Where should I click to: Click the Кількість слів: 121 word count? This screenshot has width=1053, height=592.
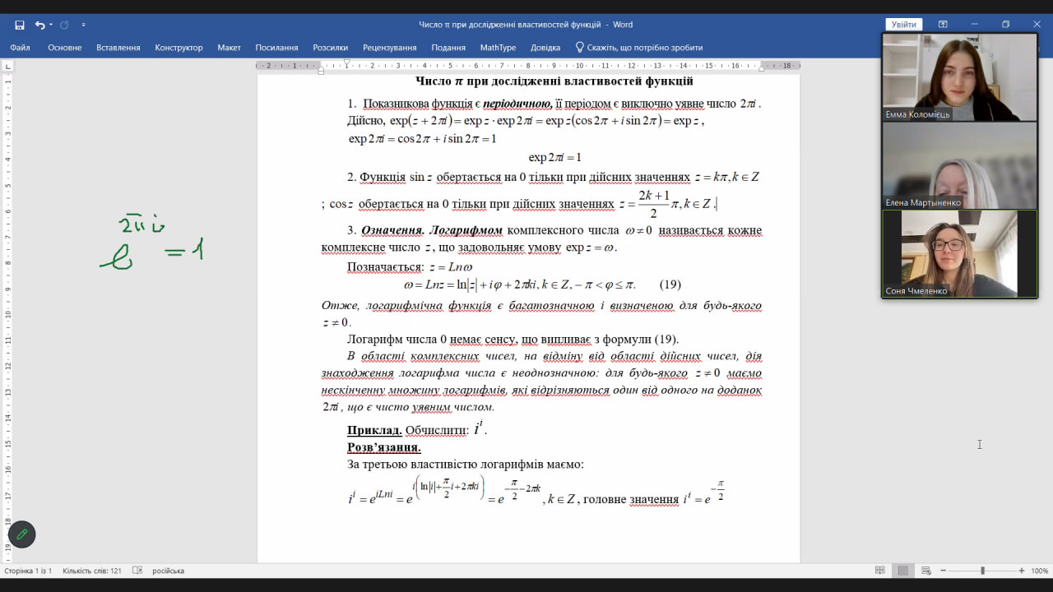(92, 571)
